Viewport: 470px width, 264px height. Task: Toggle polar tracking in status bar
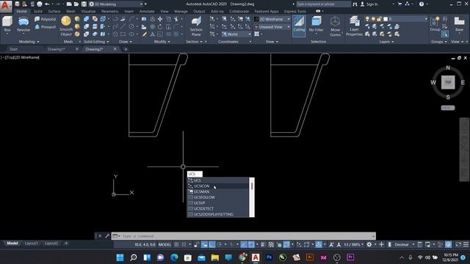220,244
